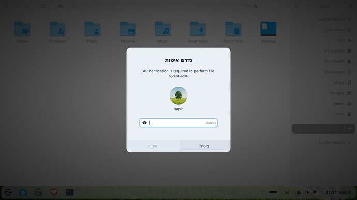Viewport: 357px width, 200px height.
Task: Click the workspace indicator pill in taskbar
Action: 273,192
